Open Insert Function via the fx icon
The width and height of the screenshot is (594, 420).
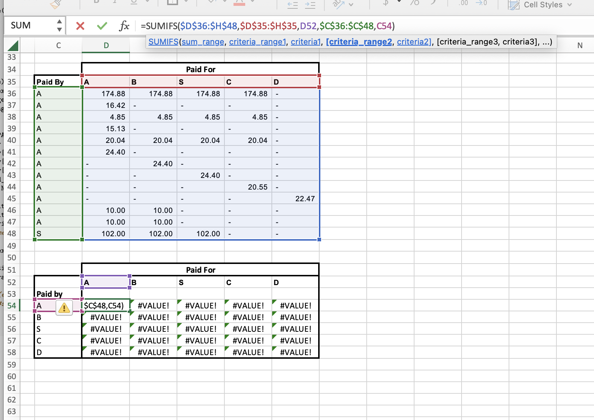point(124,26)
